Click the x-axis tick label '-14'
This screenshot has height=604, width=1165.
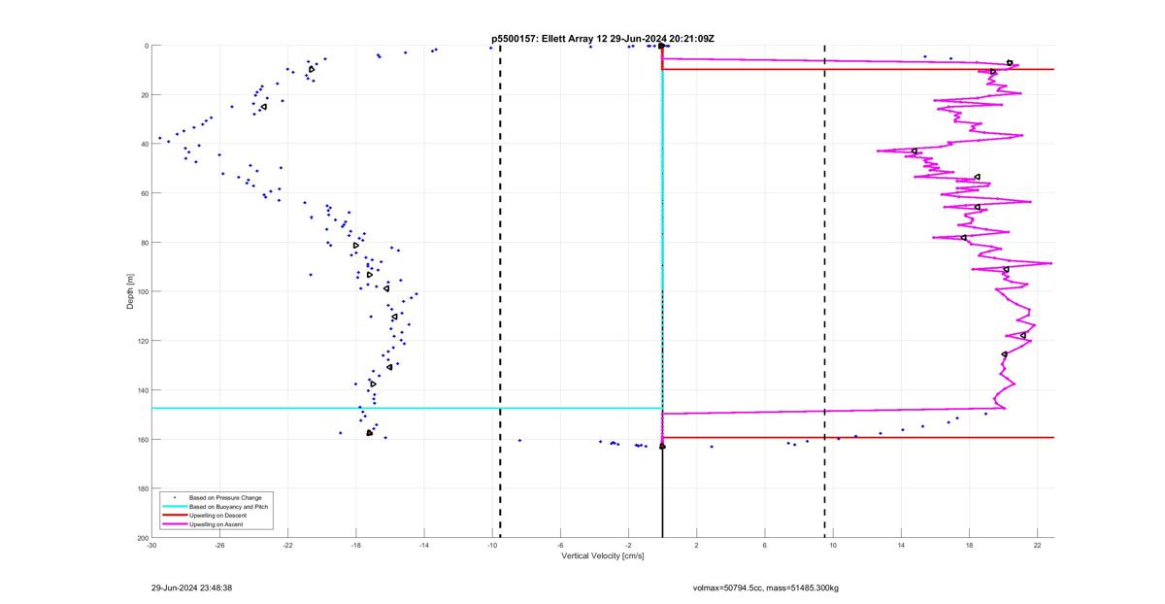click(423, 546)
